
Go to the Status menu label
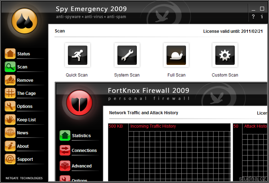point(23,54)
